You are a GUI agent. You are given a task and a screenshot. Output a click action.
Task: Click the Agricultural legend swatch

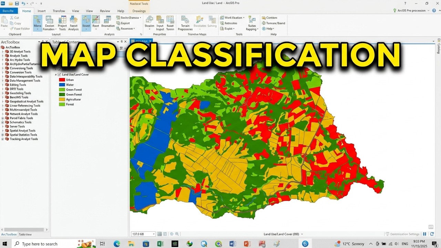(62, 100)
